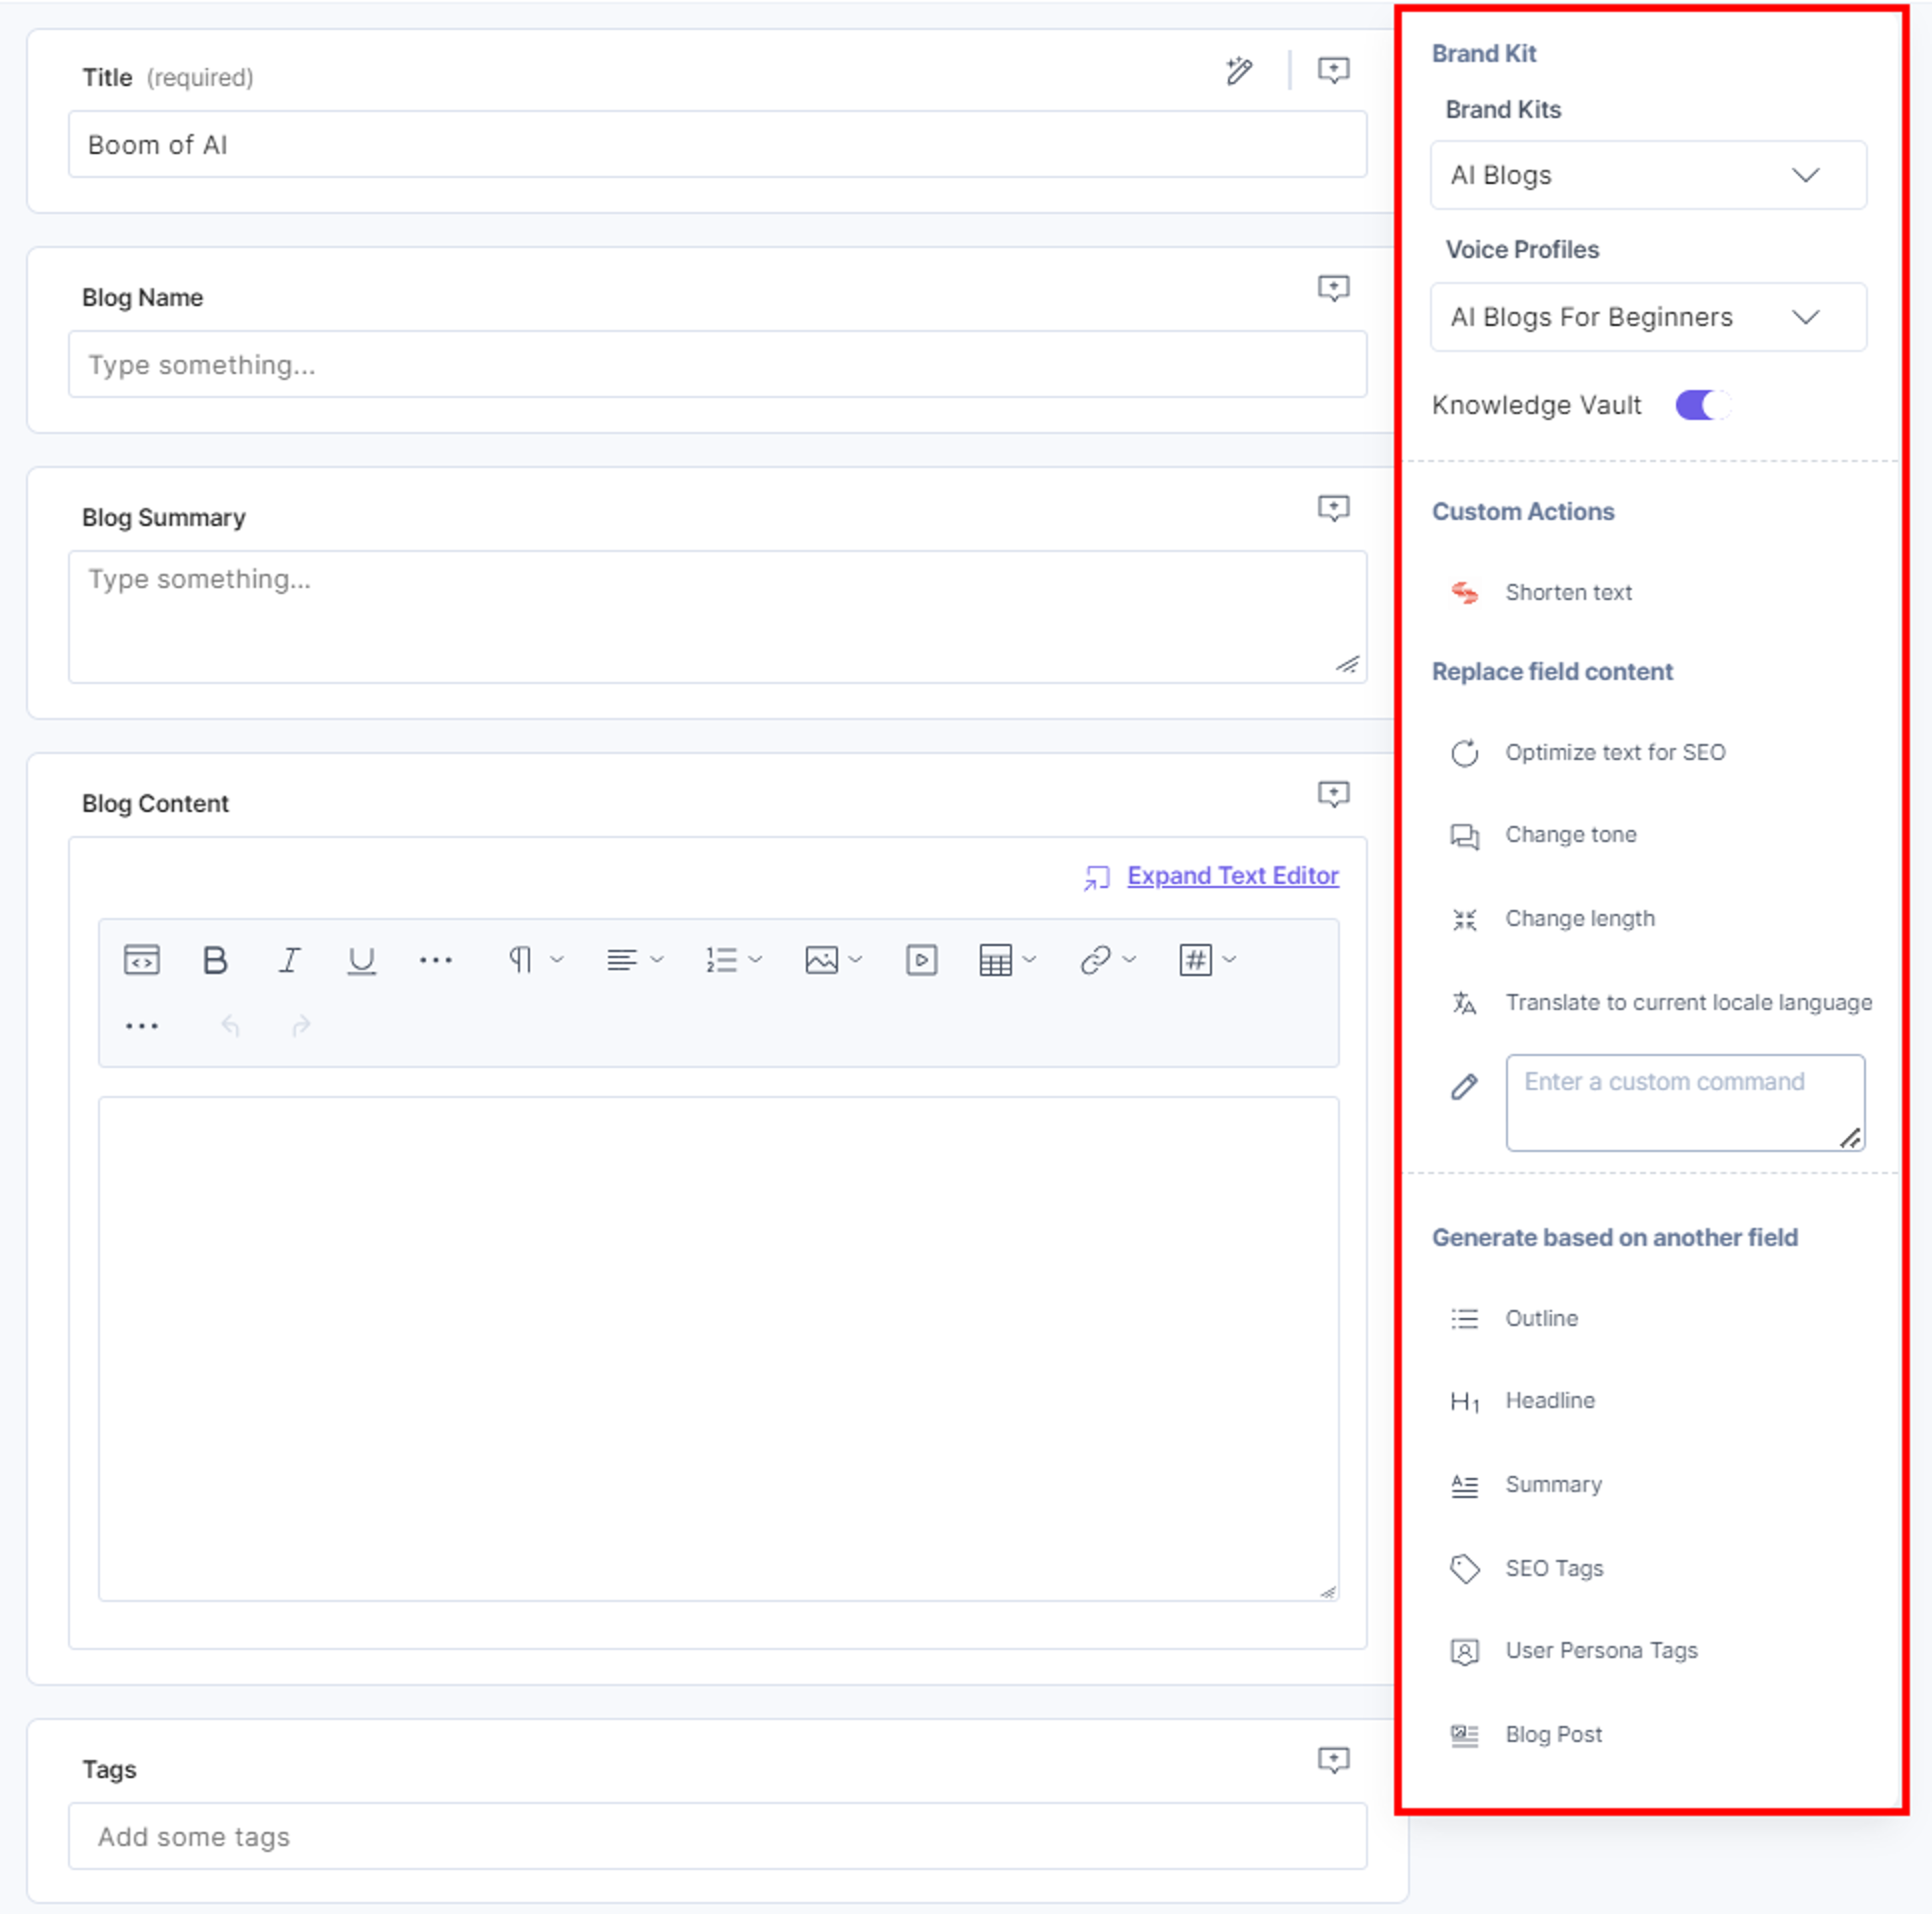This screenshot has width=1932, height=1914.
Task: Click inside the Blog Content editing area
Action: (x=718, y=1349)
